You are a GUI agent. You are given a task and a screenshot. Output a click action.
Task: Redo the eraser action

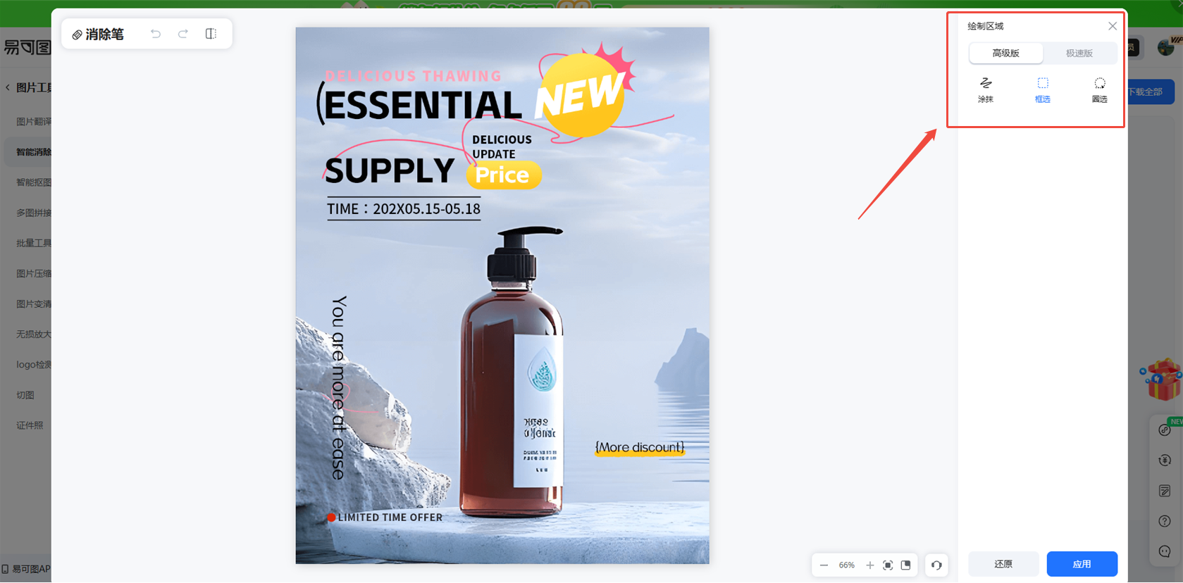(183, 34)
